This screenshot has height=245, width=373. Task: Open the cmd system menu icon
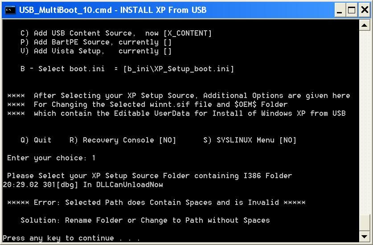coord(9,9)
